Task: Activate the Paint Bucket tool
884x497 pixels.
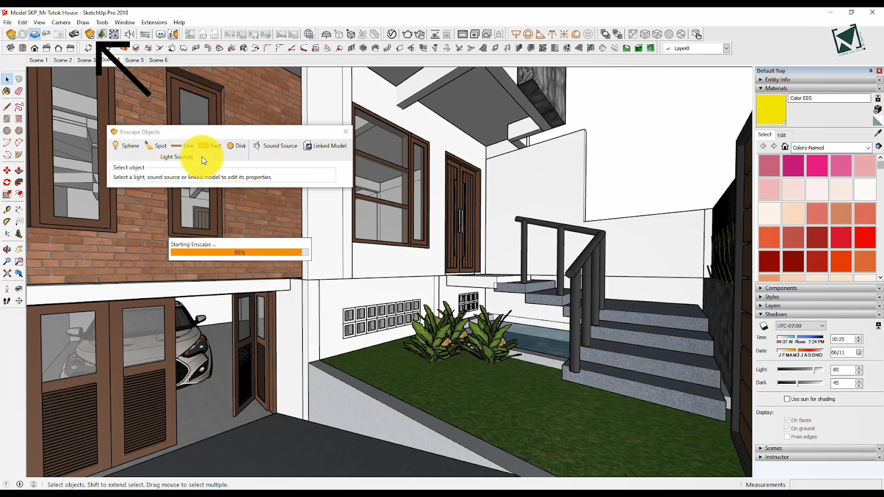Action: 6,91
